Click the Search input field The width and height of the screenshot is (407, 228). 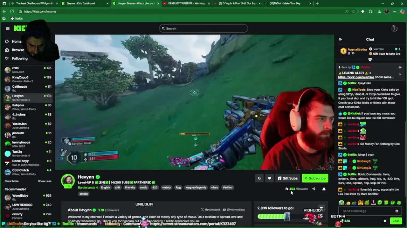tap(203, 28)
